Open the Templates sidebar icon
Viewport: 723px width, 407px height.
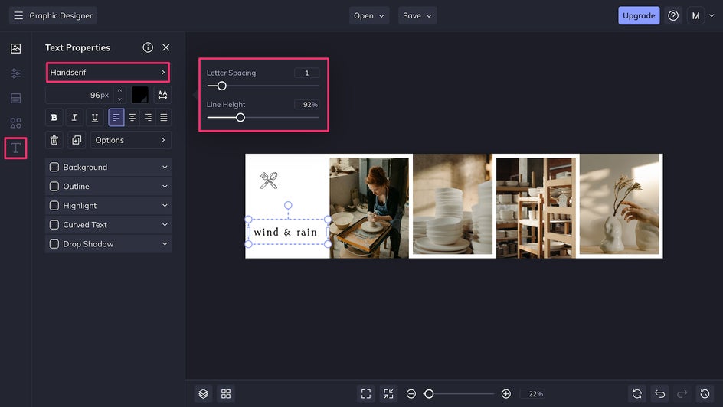[15, 98]
